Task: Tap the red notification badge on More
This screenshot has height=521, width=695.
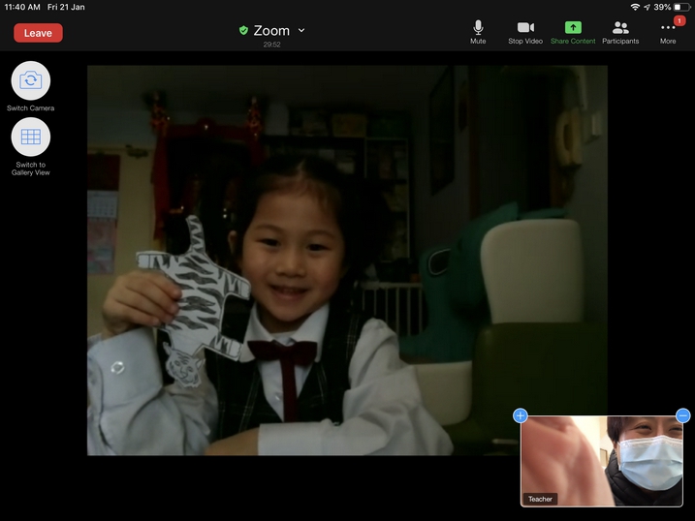Action: [x=679, y=20]
